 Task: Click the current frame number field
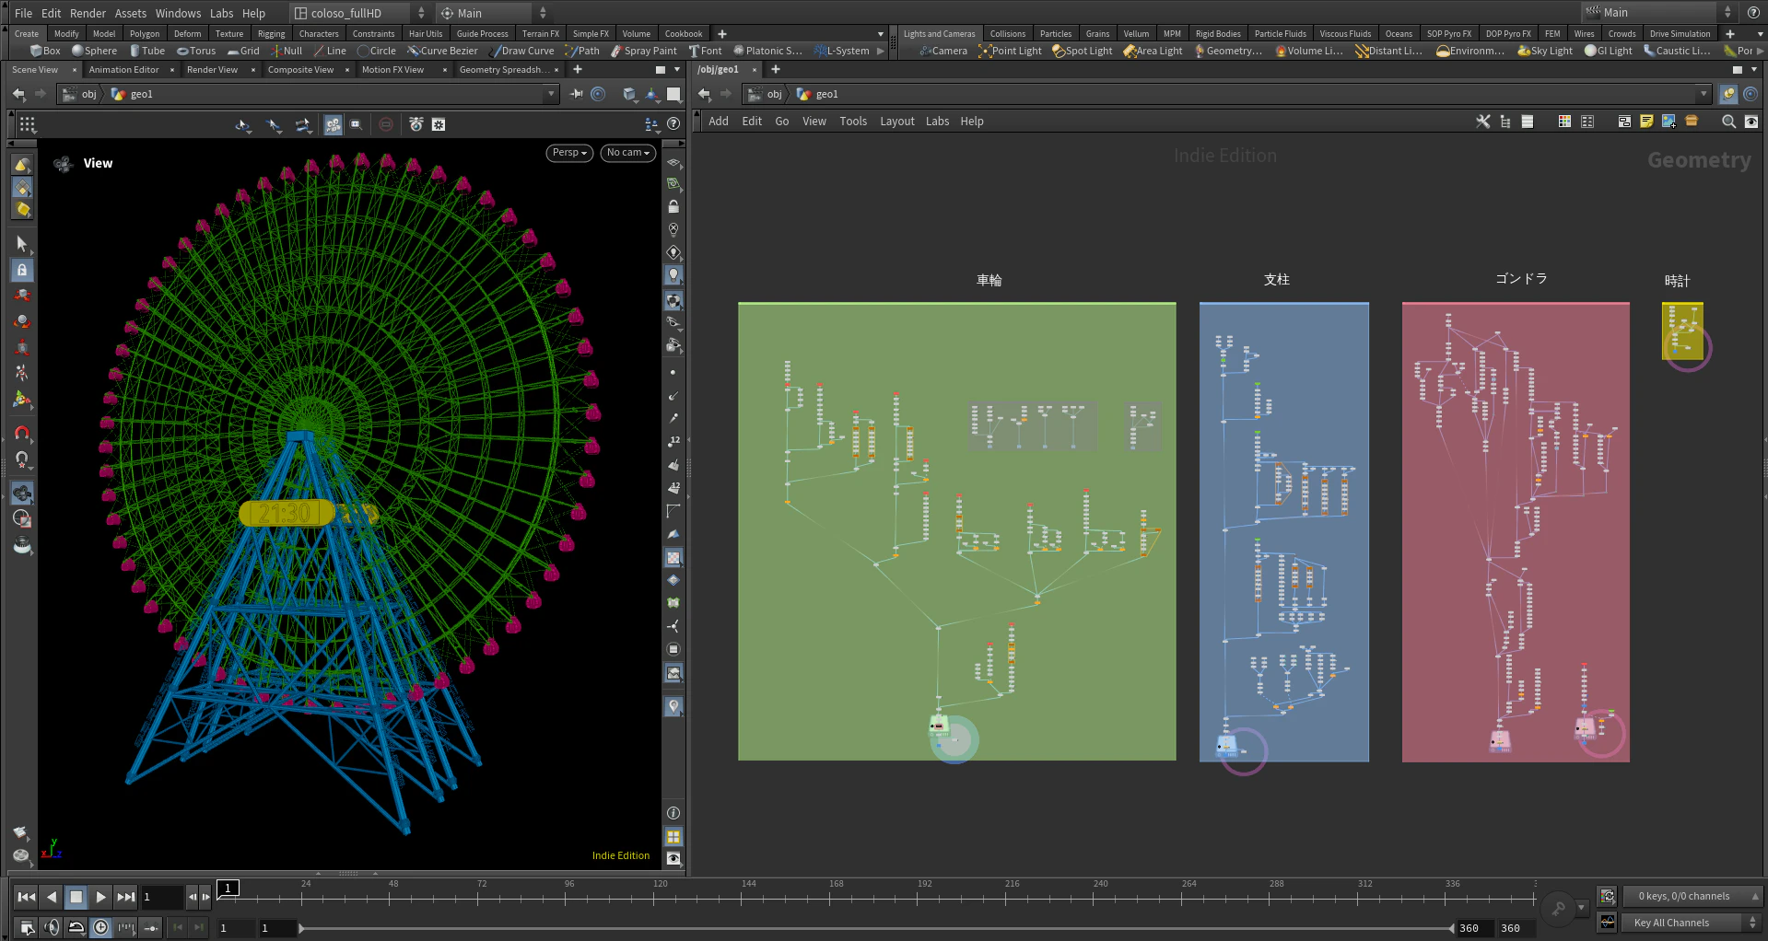(x=161, y=897)
